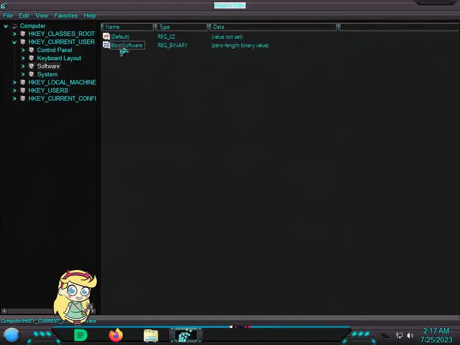Open the taskbar clock showing 2:17 AM
The width and height of the screenshot is (460, 345).
[436, 335]
